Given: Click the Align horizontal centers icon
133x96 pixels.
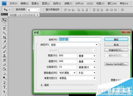Looking at the screenshot, I should click(83, 10).
